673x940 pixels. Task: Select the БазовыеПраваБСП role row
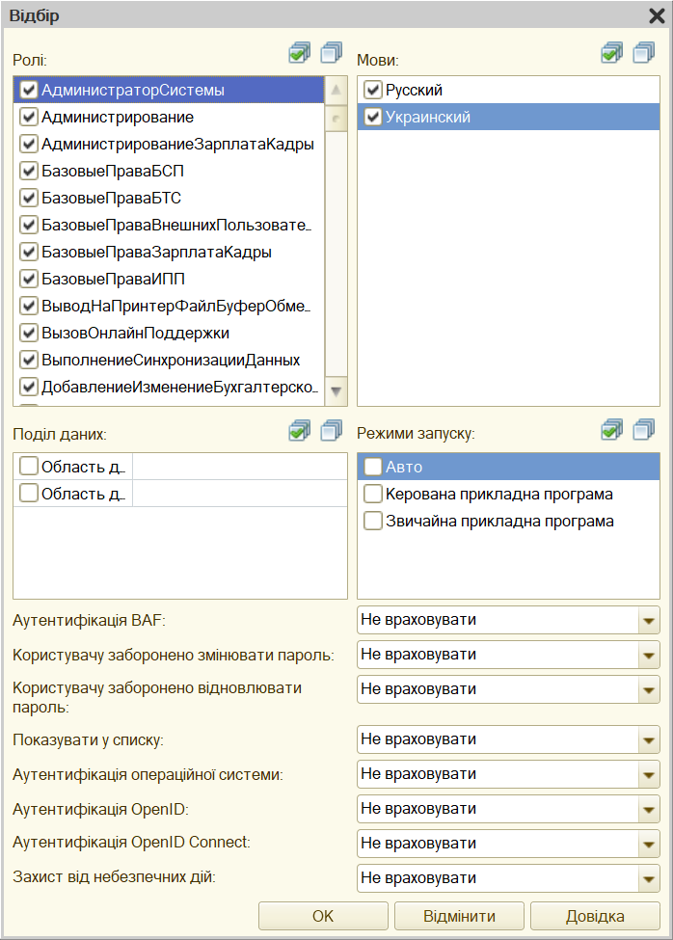[x=169, y=171]
